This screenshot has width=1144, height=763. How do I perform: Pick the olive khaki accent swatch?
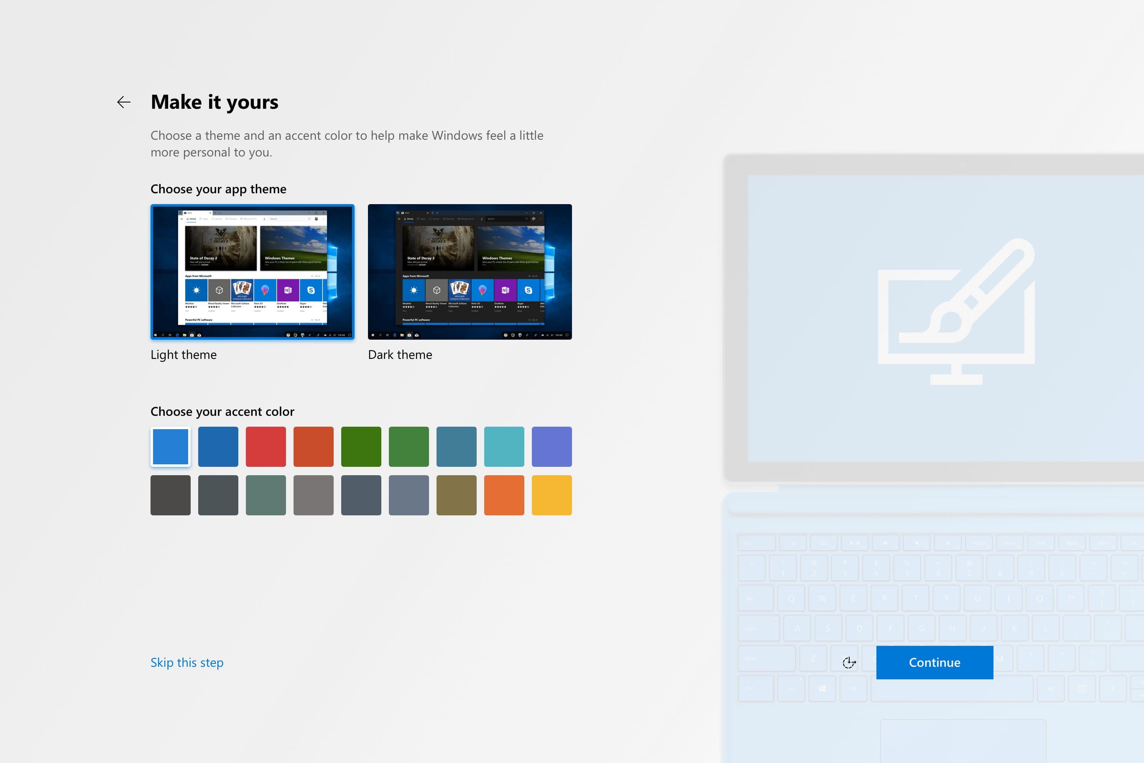pyautogui.click(x=456, y=495)
